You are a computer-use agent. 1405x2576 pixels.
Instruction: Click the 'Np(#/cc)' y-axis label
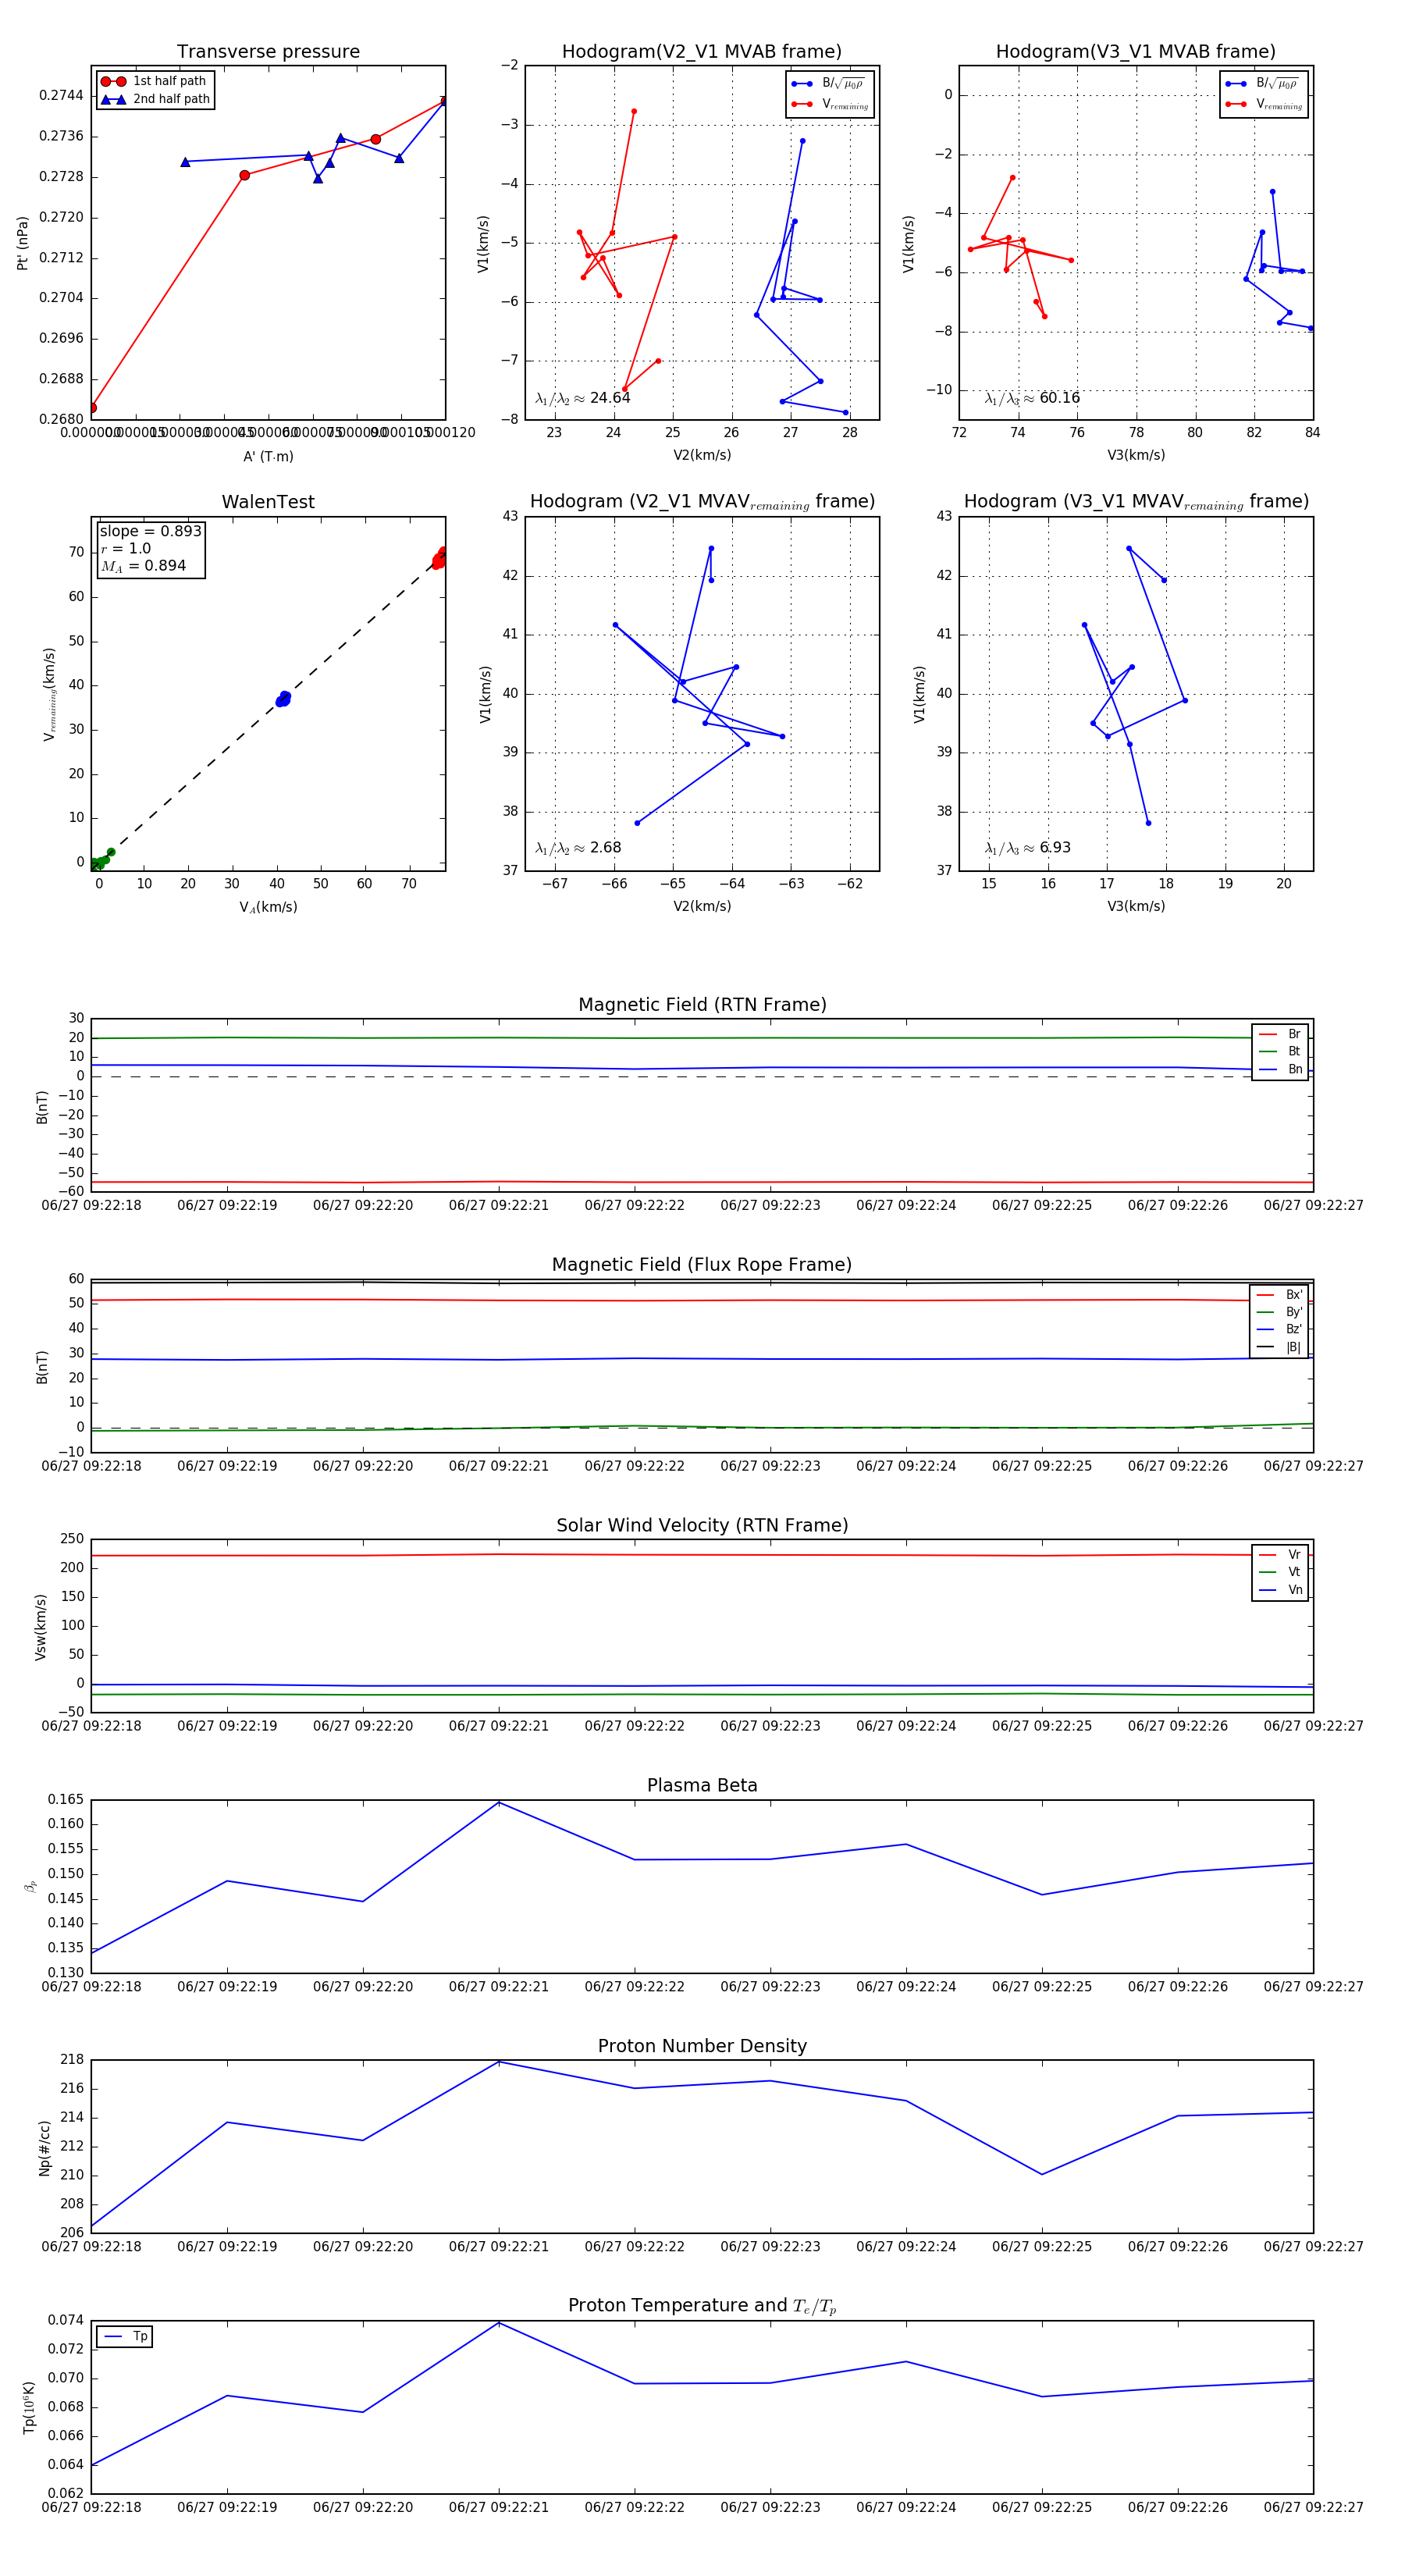(44, 2147)
